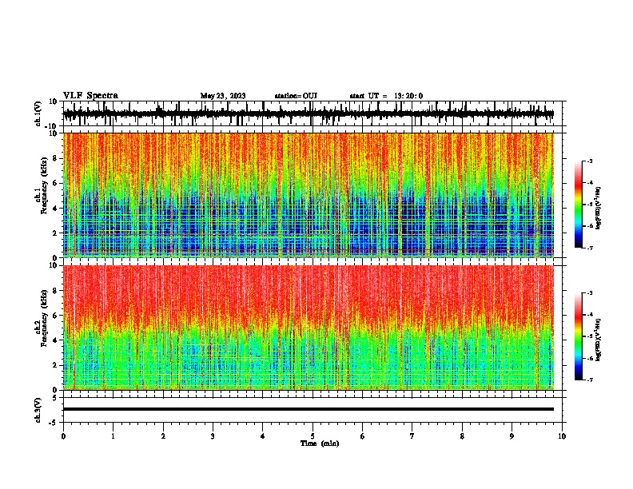This screenshot has height=489, width=633.
Task: Click the color scale bar beside ch.2 spectrogram
Action: pyautogui.click(x=579, y=336)
